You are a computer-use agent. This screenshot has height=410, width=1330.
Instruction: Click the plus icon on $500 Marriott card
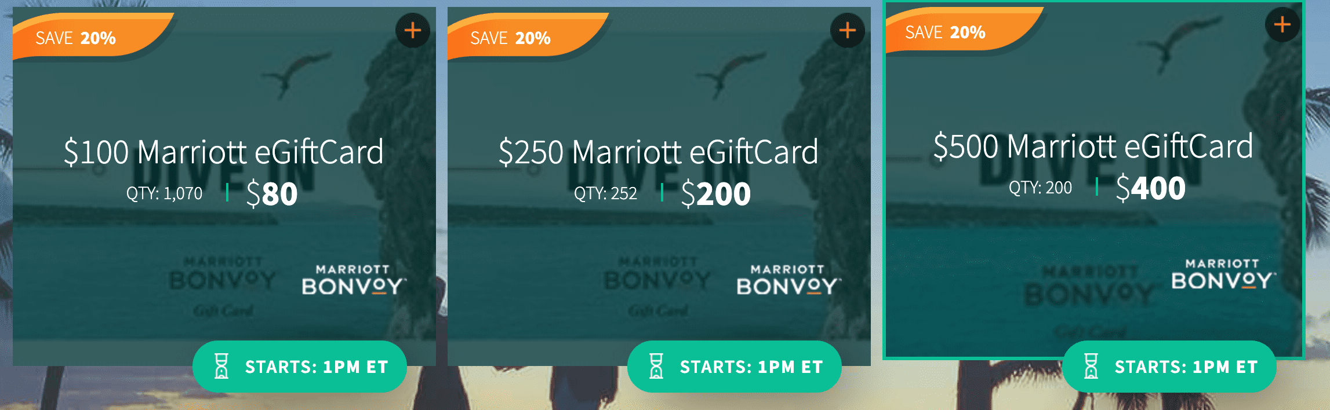pos(1282,24)
